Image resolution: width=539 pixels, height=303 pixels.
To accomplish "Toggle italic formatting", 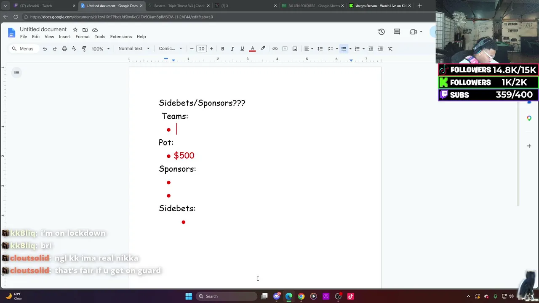I will click(x=232, y=49).
